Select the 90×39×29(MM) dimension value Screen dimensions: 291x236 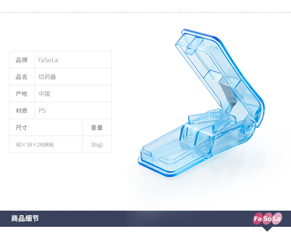point(35,144)
